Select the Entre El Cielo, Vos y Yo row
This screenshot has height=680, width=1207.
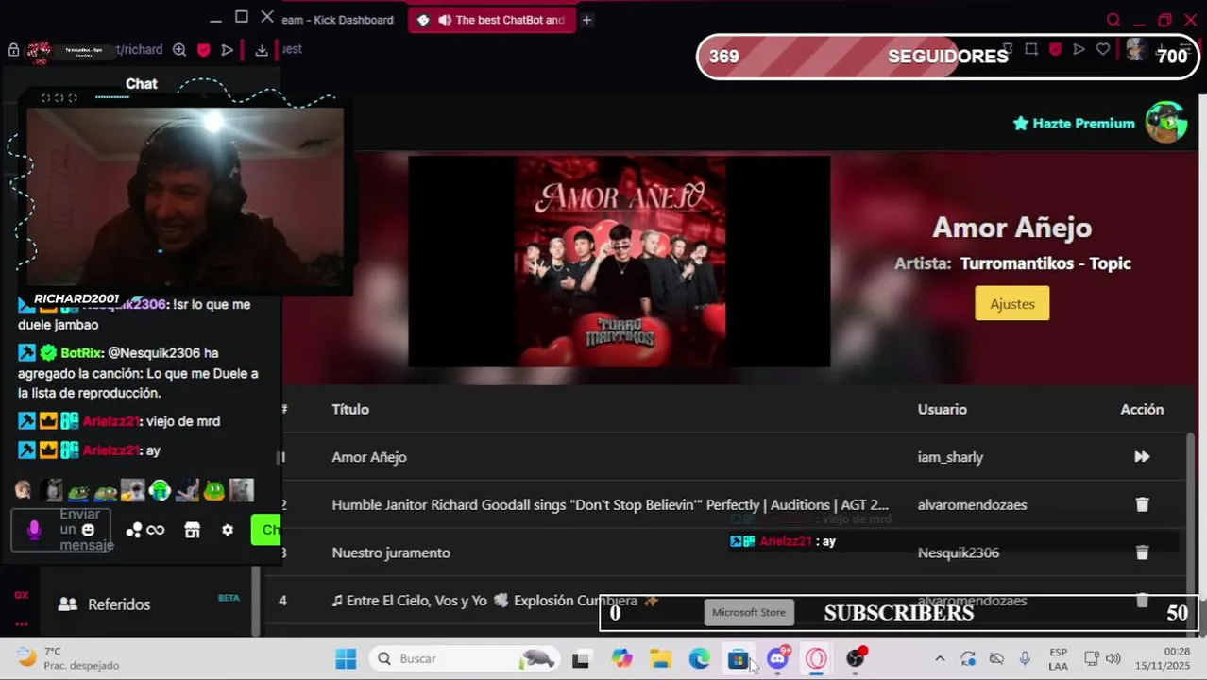(x=495, y=601)
